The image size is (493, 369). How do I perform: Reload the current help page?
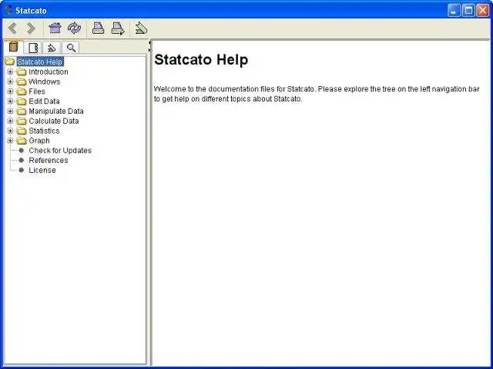pos(74,28)
